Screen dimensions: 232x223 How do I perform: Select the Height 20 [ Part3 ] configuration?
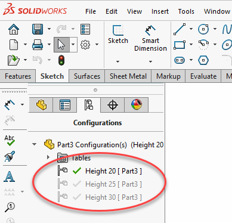(113, 171)
